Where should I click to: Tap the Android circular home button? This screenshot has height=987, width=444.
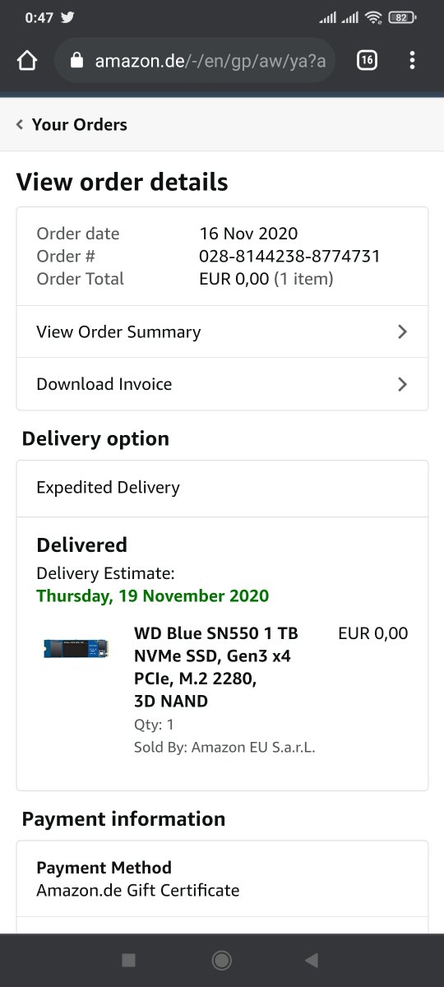pyautogui.click(x=222, y=960)
